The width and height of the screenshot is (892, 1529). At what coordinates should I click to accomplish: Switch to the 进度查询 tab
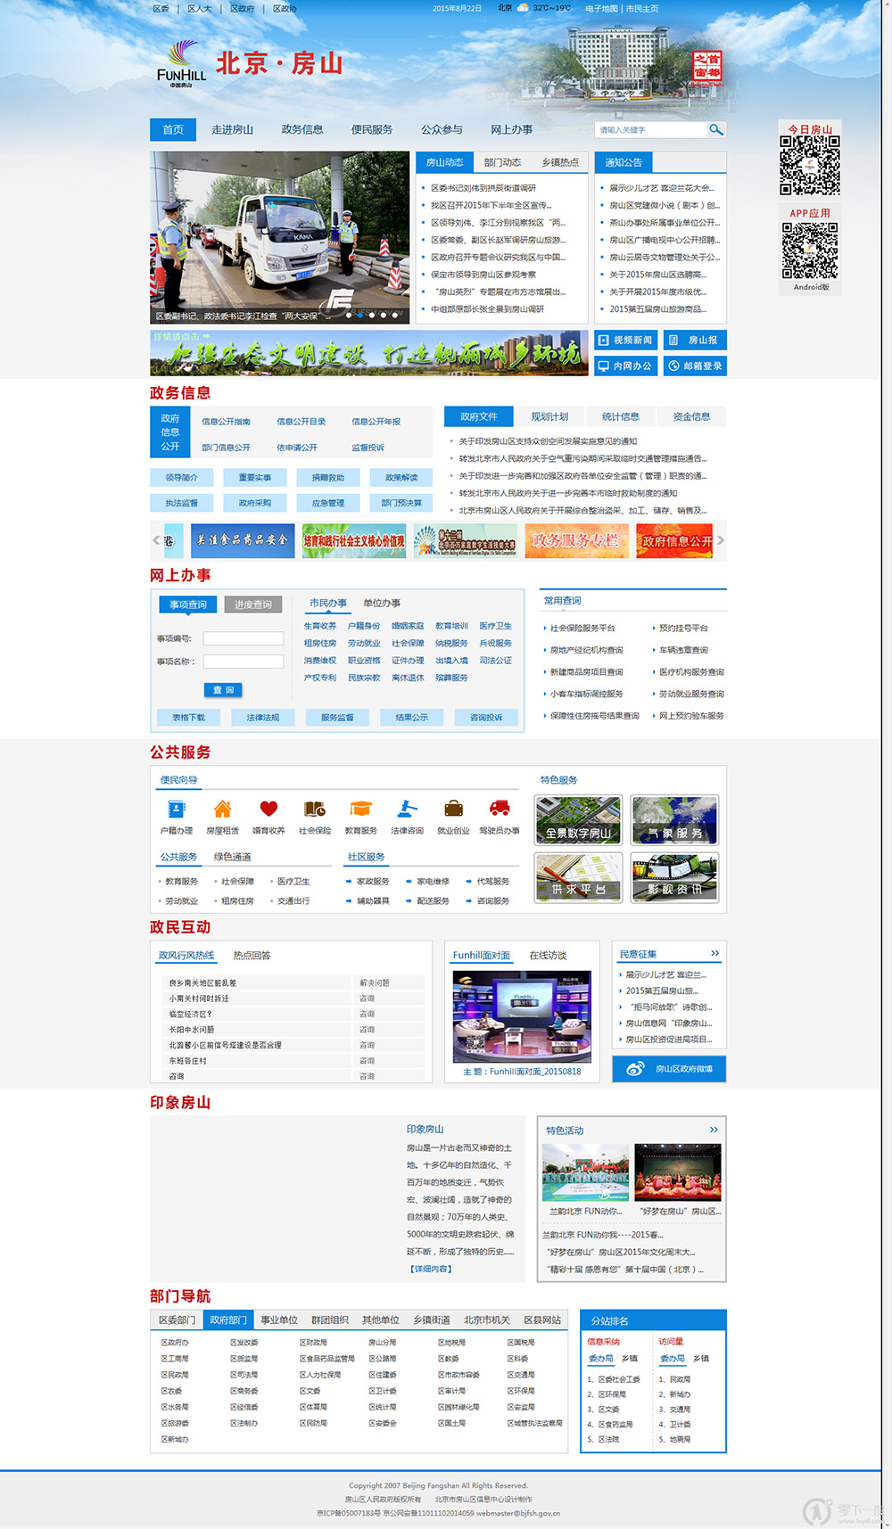pos(253,604)
